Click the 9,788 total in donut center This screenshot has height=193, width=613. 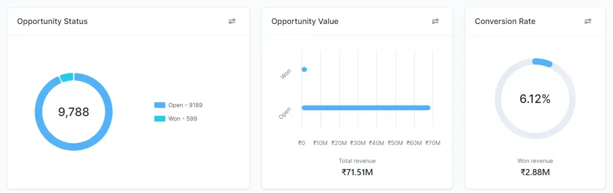point(74,112)
